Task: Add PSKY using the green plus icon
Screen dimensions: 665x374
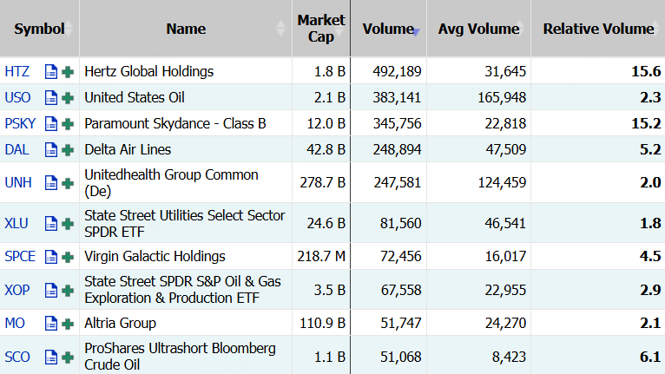Action: click(x=68, y=123)
